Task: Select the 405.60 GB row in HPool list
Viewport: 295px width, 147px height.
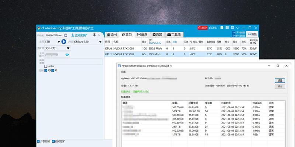Action: coord(203,119)
